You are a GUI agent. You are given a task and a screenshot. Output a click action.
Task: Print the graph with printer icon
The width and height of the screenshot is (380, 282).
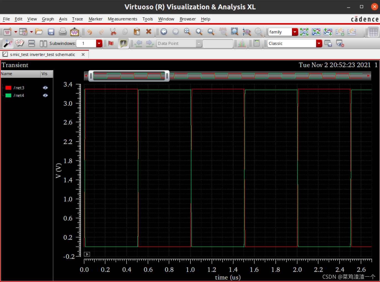tap(63, 32)
